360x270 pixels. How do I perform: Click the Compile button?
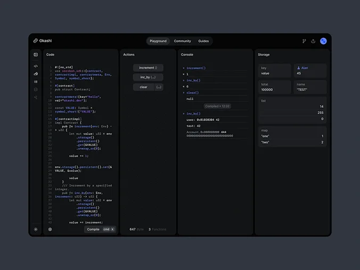pos(100,229)
